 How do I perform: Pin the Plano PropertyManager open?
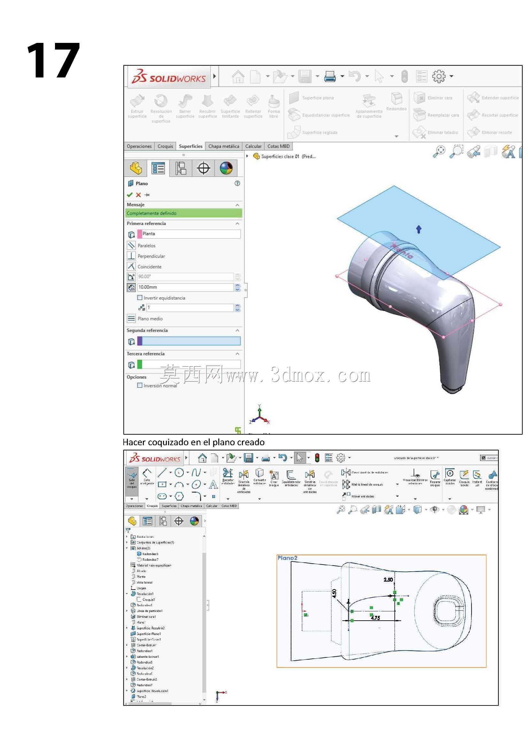click(x=147, y=195)
